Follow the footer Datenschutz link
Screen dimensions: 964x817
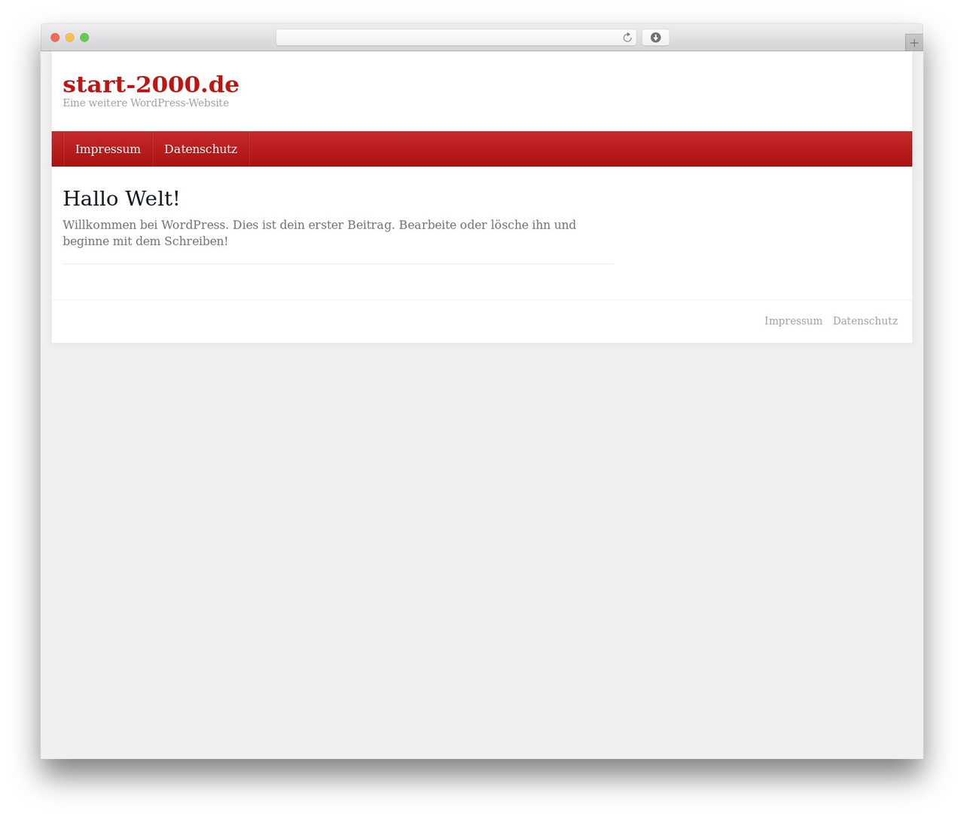(x=865, y=321)
